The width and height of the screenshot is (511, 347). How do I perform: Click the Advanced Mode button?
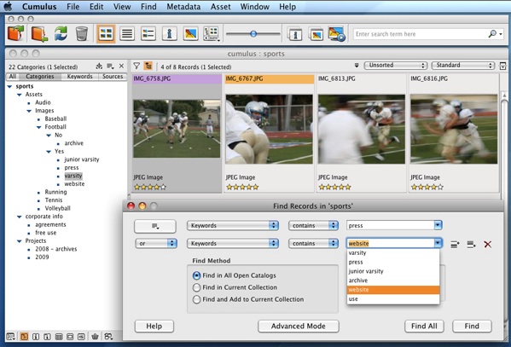[x=299, y=327]
